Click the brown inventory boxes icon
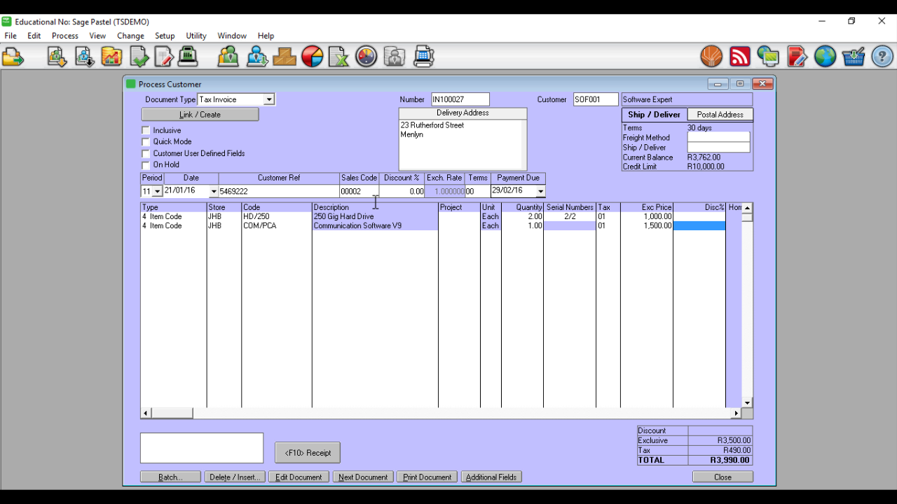 pyautogui.click(x=284, y=57)
